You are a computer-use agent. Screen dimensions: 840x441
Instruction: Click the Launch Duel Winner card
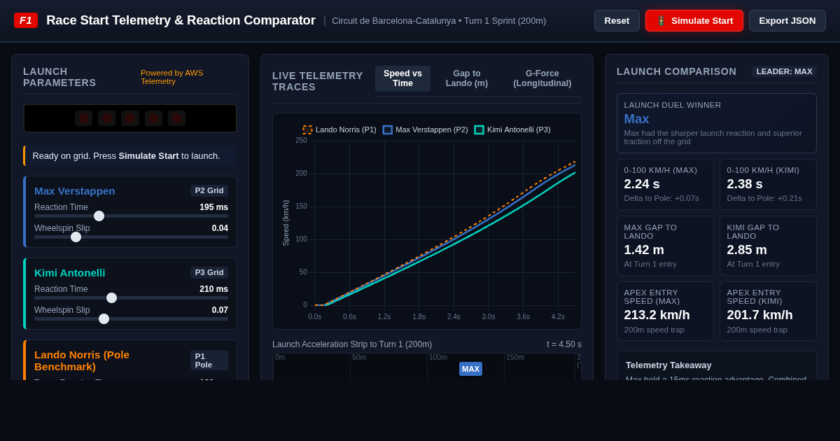717,123
